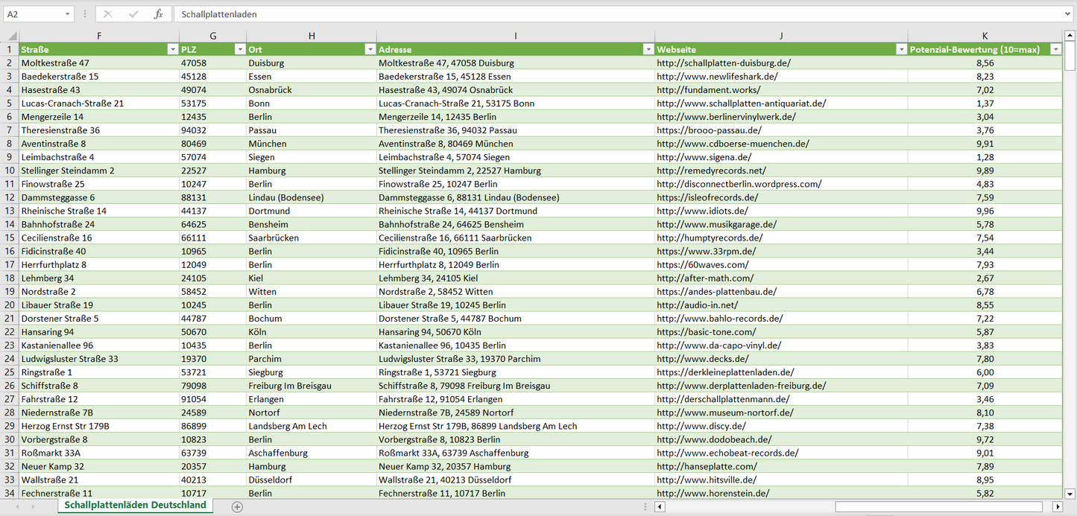
Task: Select column J header
Action: click(x=781, y=36)
